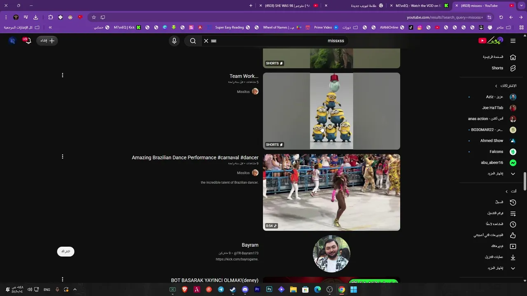Open more options for BOT BASARAK video
The width and height of the screenshot is (527, 296).
63,279
